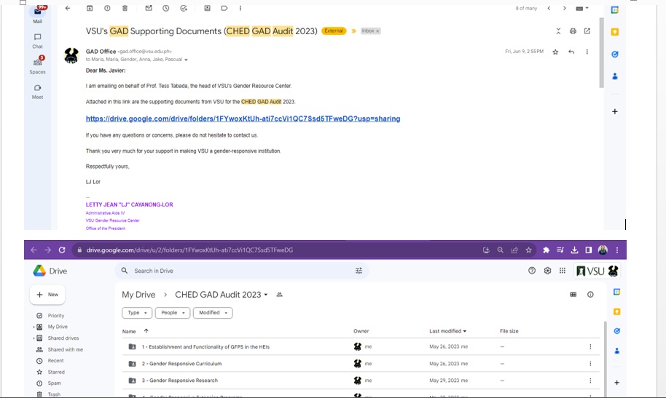Bookmark this Drive page with star
Screen dimensions: 666x398
[x=529, y=250]
